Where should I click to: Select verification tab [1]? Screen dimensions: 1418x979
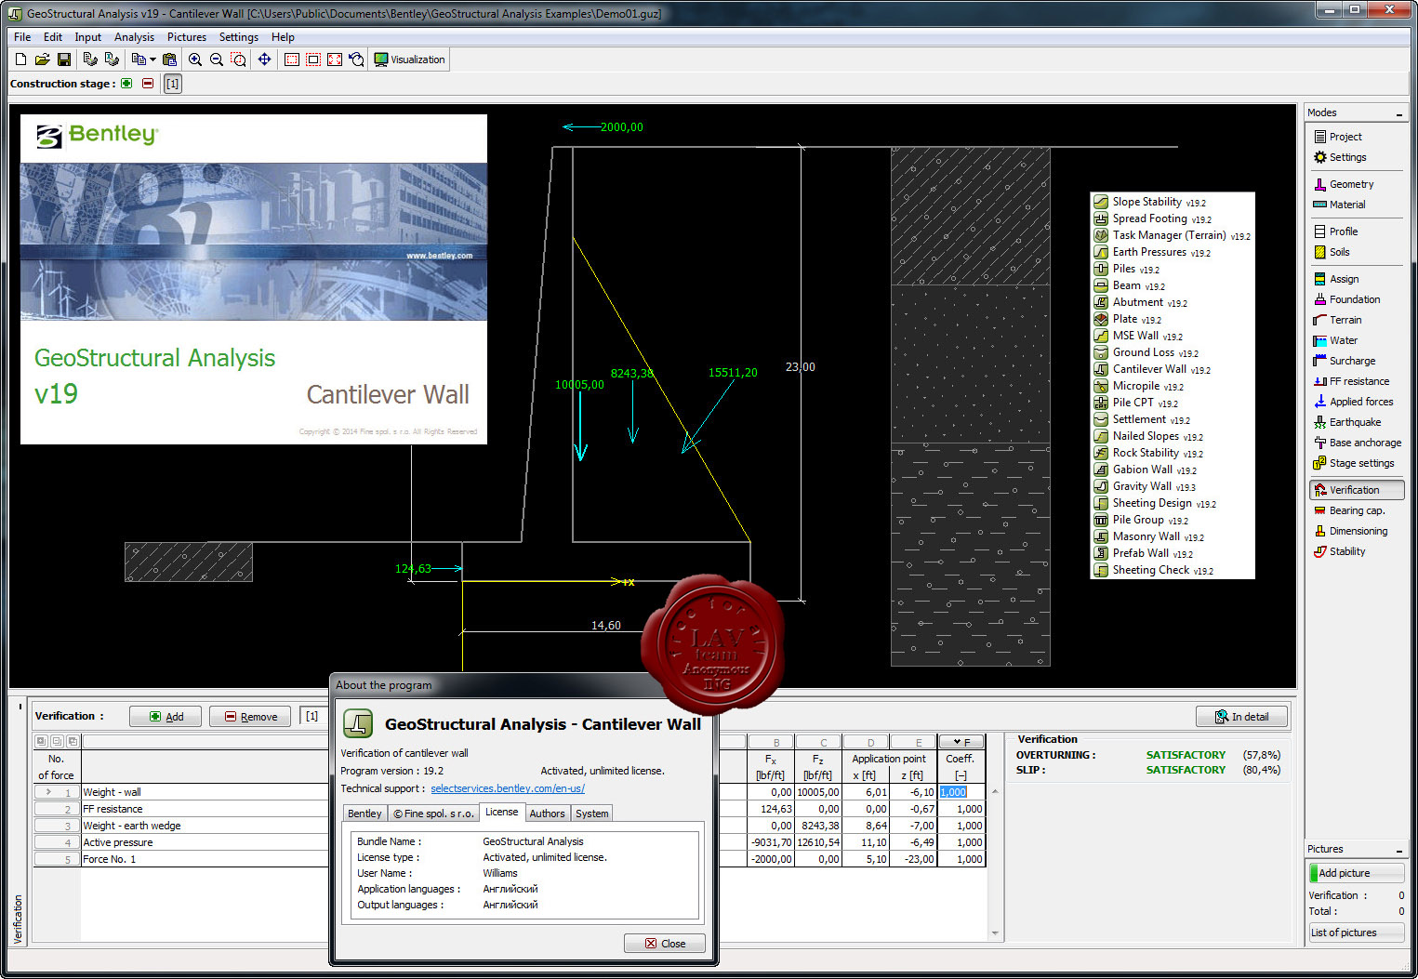click(312, 717)
